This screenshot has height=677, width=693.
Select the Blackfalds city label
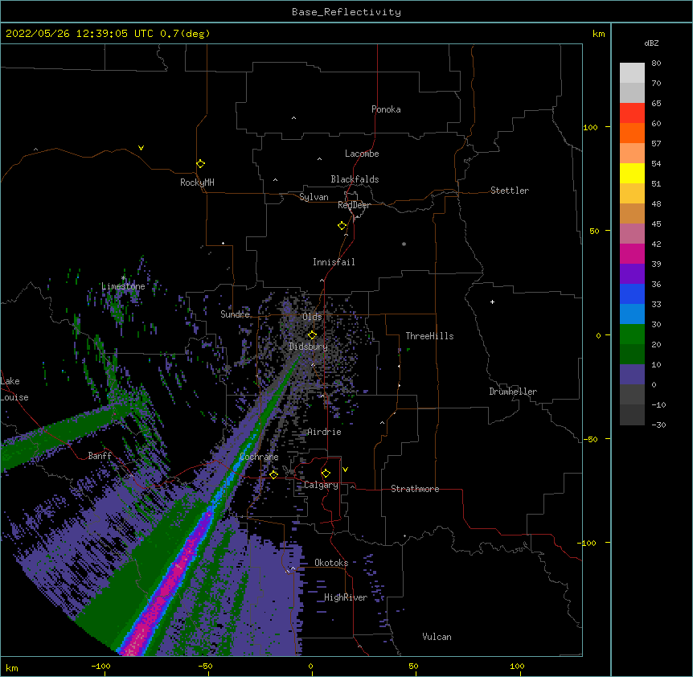pyautogui.click(x=355, y=179)
